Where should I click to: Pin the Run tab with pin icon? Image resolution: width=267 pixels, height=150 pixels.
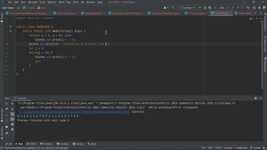pyautogui.click(x=7, y=133)
